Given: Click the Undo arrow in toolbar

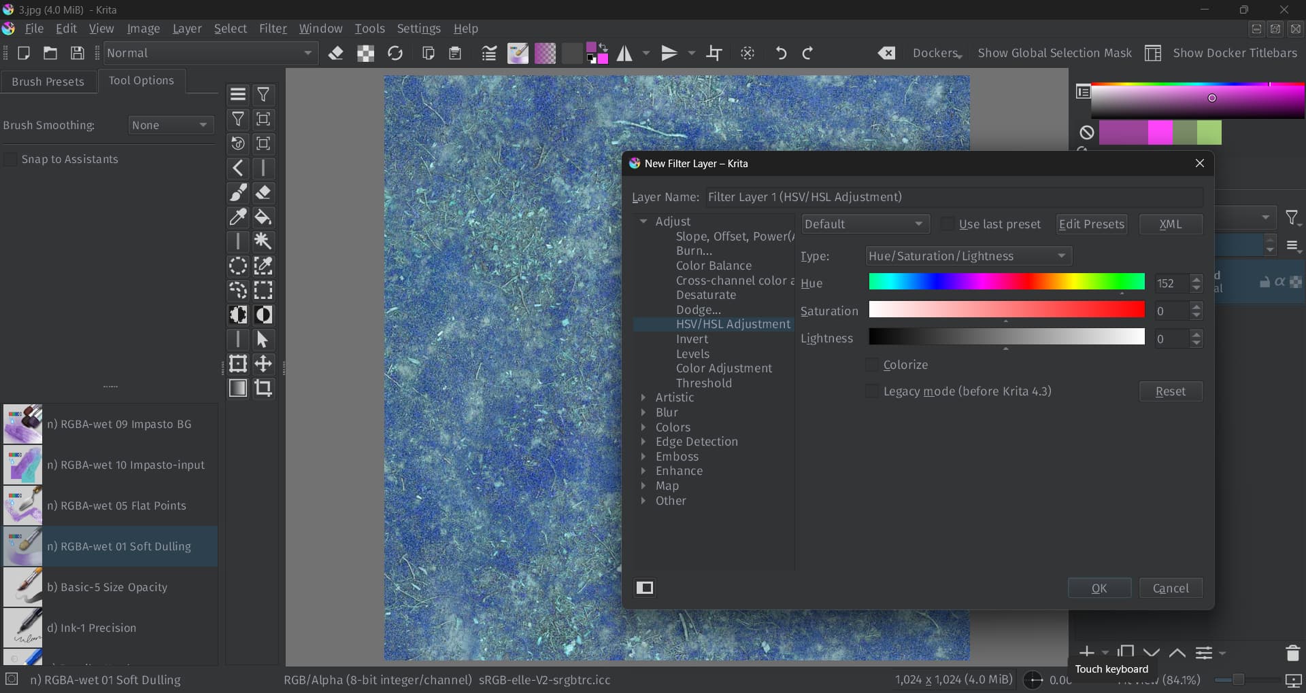Looking at the screenshot, I should pyautogui.click(x=781, y=53).
